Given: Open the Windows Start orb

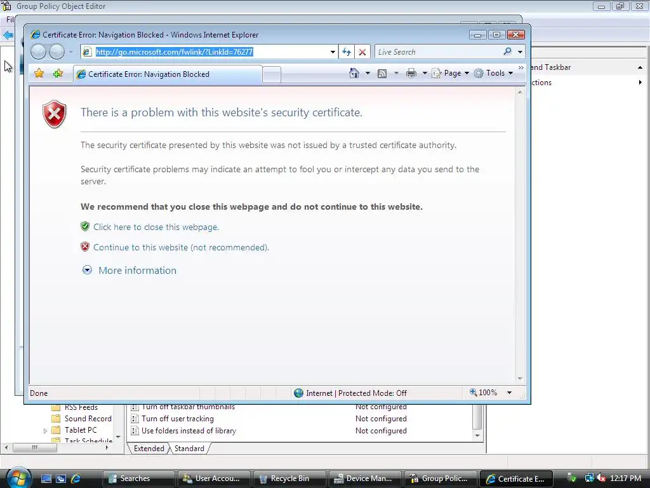Looking at the screenshot, I should (x=17, y=478).
